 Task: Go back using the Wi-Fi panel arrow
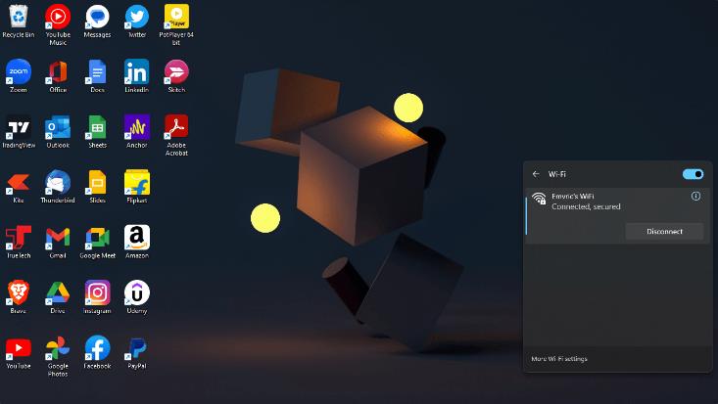[x=536, y=174]
